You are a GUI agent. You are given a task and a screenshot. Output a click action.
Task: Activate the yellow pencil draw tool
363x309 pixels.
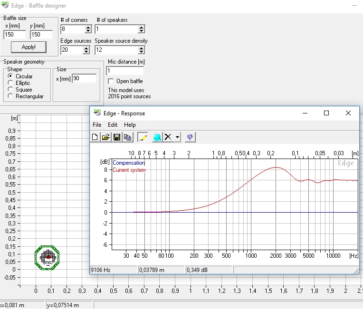pos(143,137)
